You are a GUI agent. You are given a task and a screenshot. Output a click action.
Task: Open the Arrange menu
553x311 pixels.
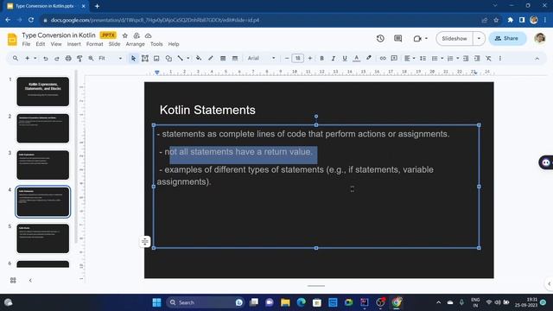coord(135,44)
